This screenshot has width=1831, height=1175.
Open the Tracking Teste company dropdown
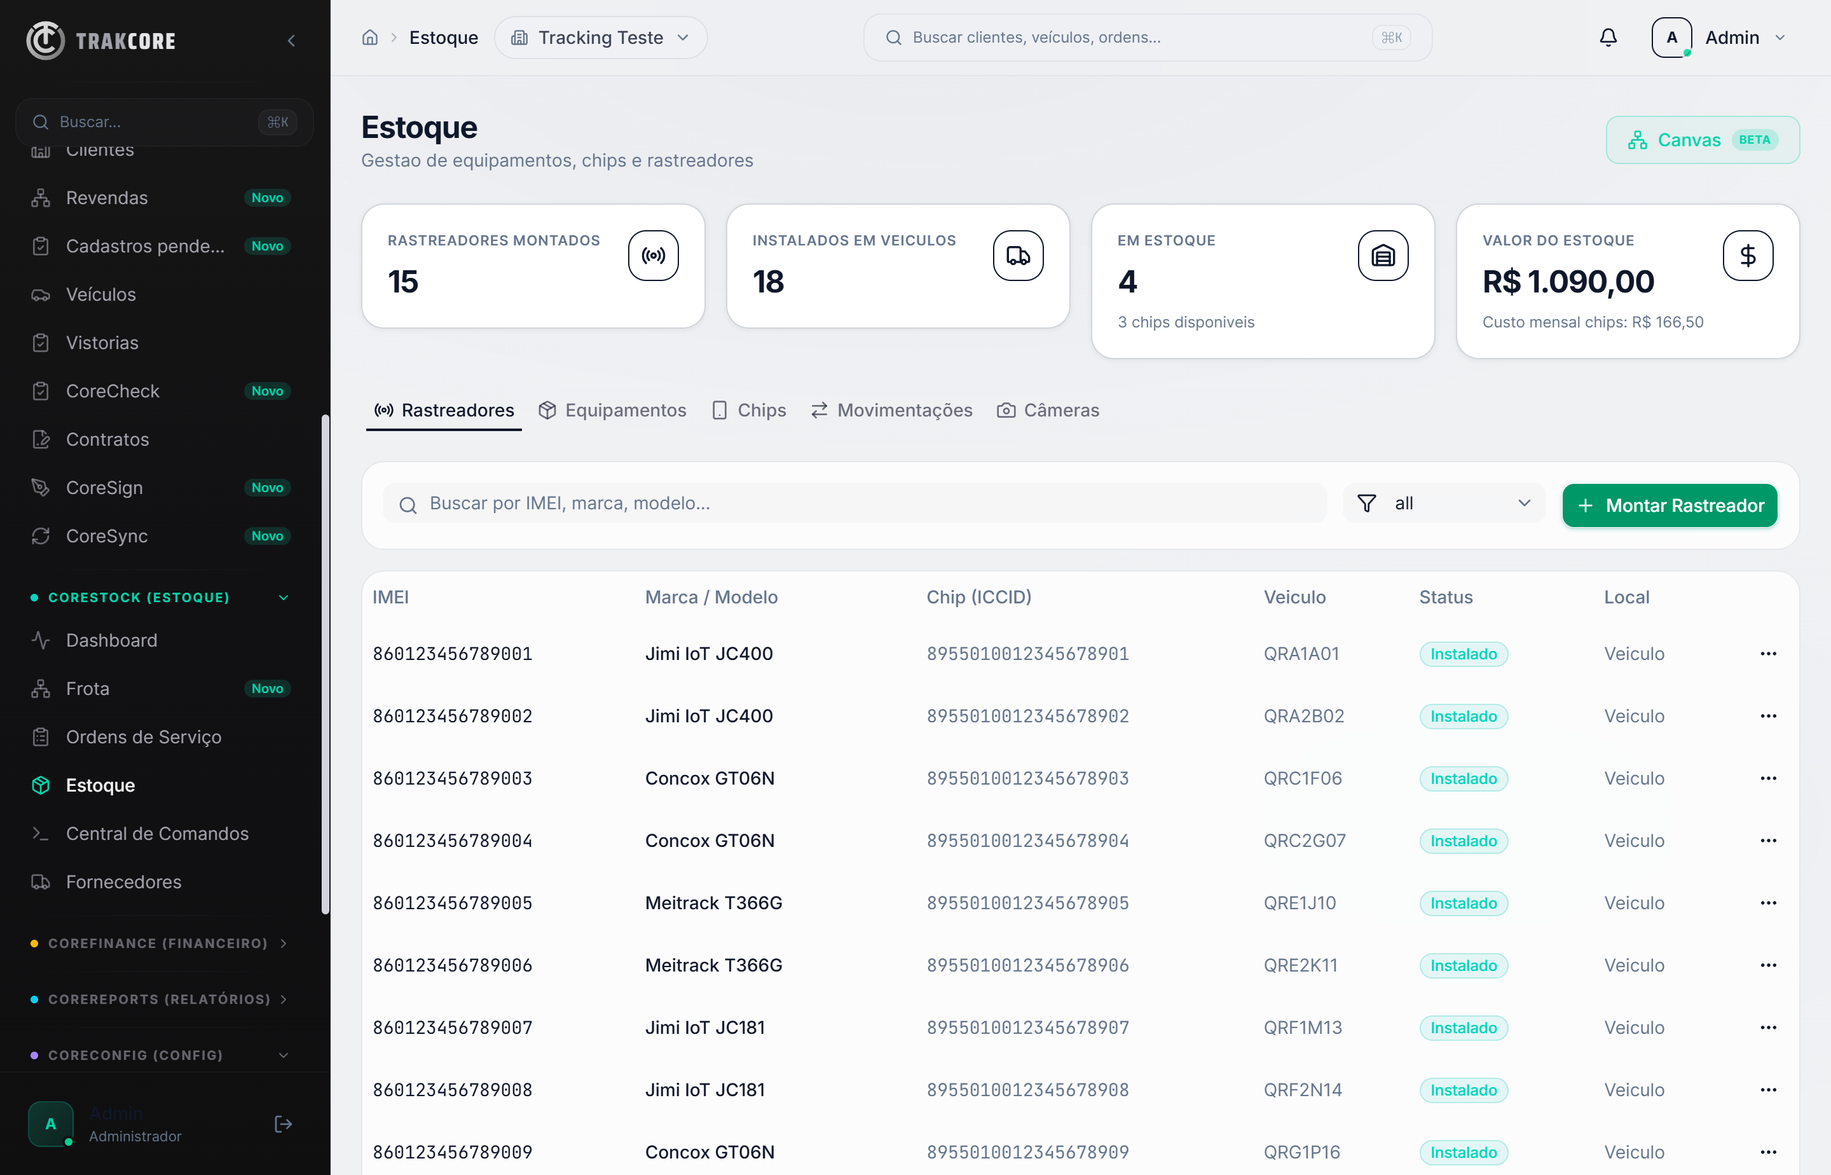point(600,38)
